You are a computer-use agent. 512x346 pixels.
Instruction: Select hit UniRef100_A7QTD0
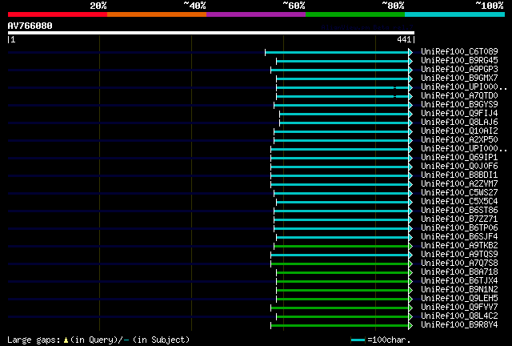459,96
